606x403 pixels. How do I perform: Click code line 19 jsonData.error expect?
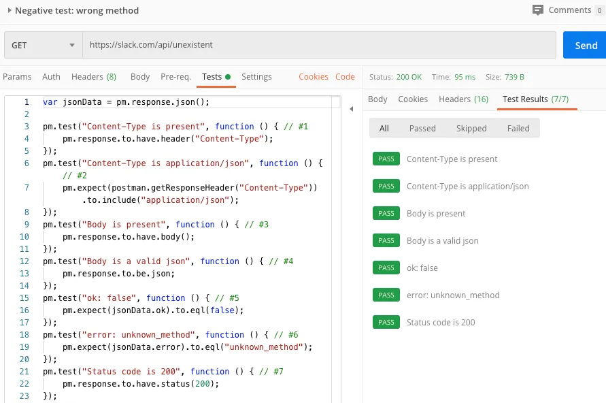(188, 347)
